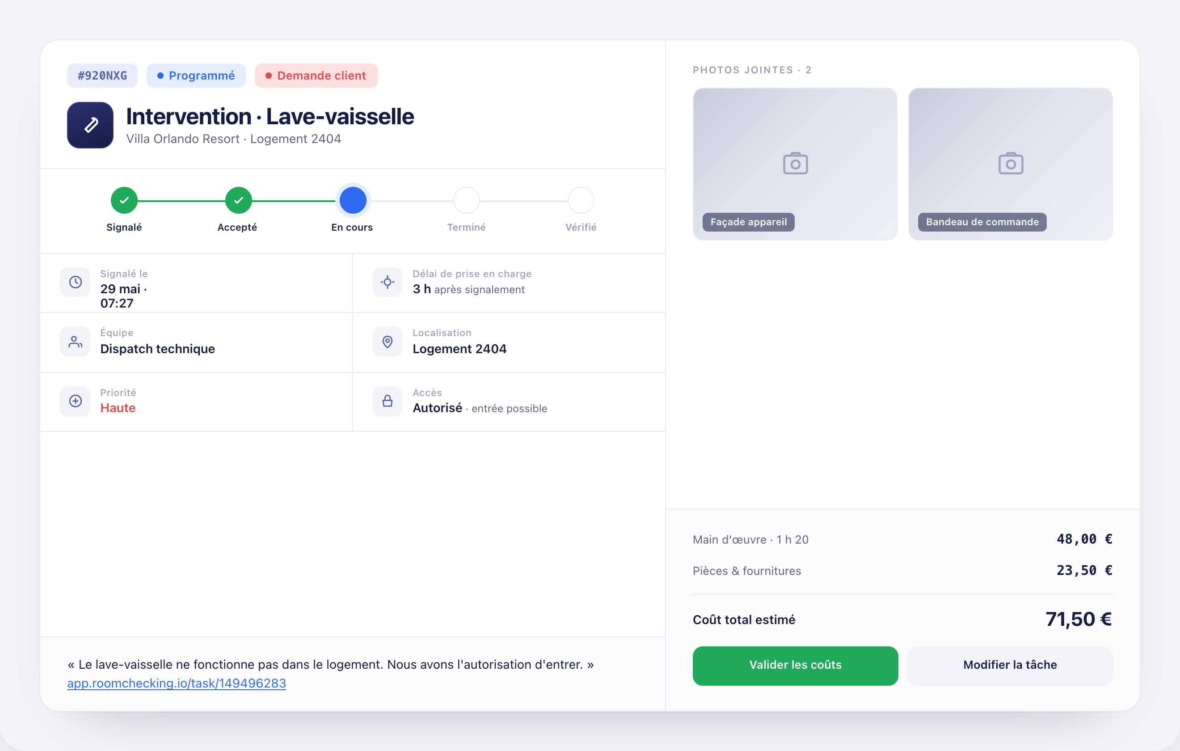Click the PHOTOS JOINTES · 2 heading
The image size is (1180, 751).
pyautogui.click(x=752, y=70)
